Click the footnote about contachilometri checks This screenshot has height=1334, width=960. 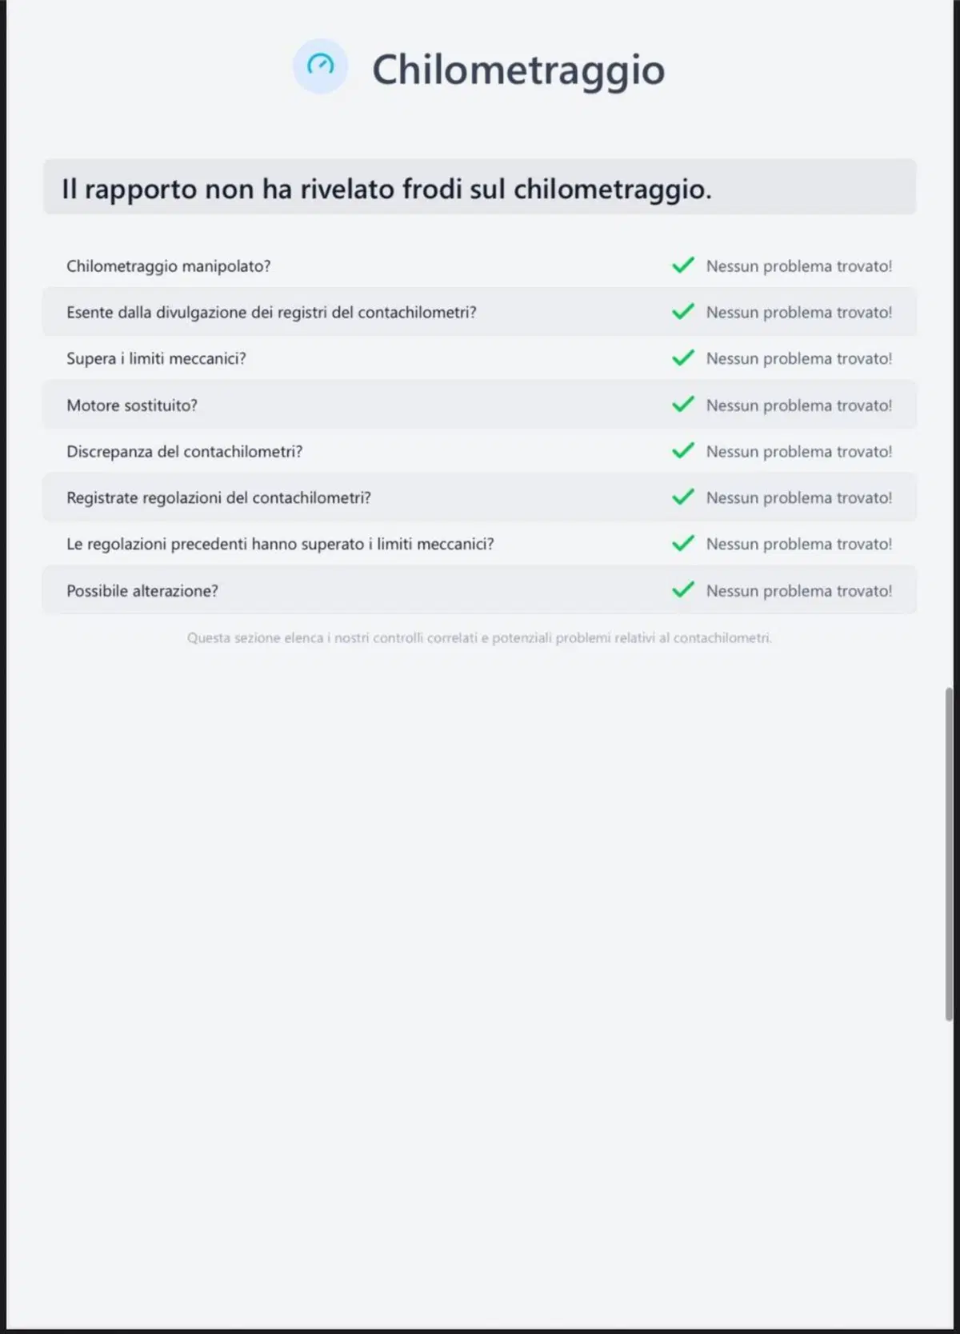(479, 637)
